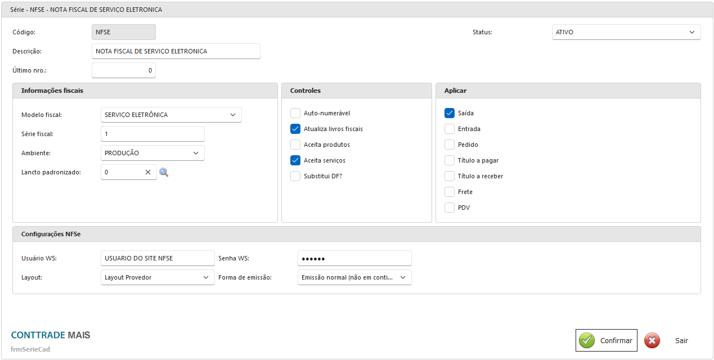Expand the Modelo fiscal dropdown
This screenshot has width=714, height=360.
[x=171, y=115]
